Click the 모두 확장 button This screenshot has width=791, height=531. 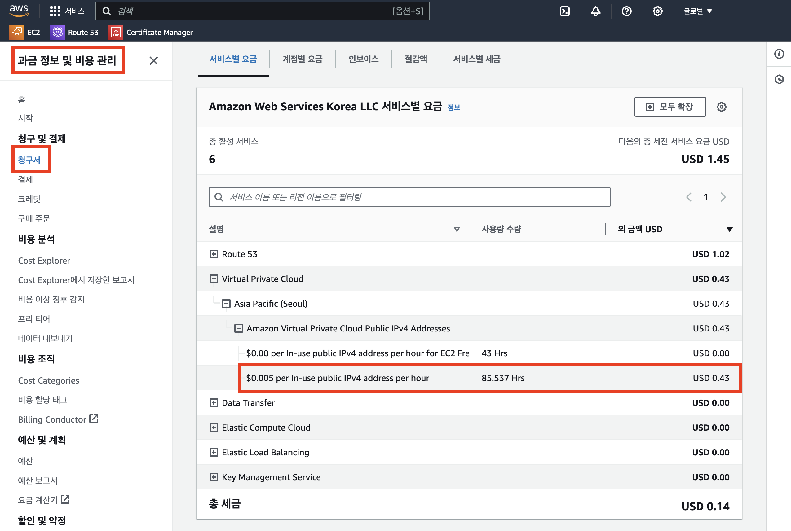coord(670,107)
